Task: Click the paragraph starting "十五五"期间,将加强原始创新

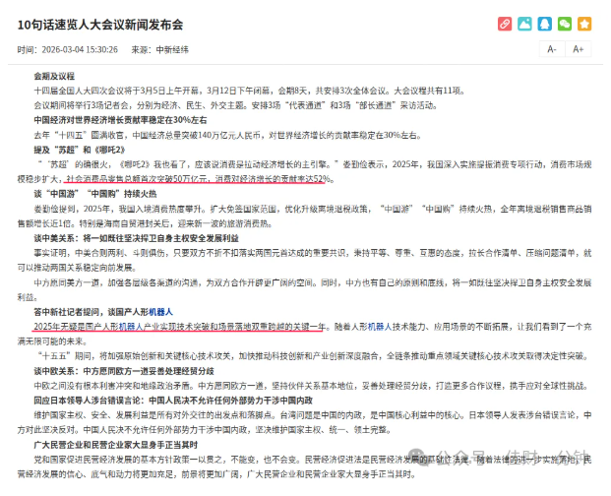Action: 313,356
